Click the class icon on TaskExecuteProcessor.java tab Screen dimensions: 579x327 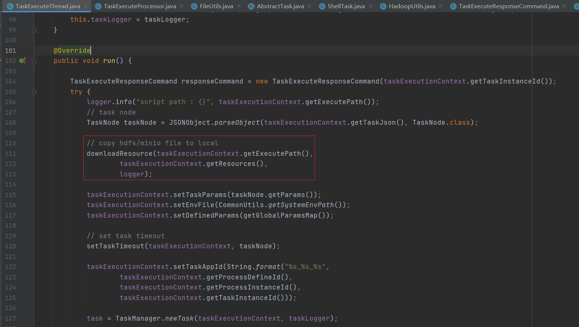(x=98, y=6)
